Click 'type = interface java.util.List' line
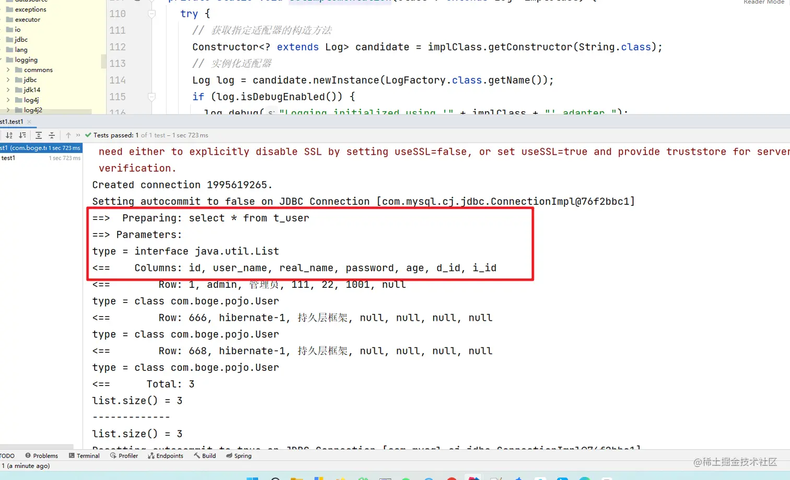The width and height of the screenshot is (790, 480). point(185,251)
